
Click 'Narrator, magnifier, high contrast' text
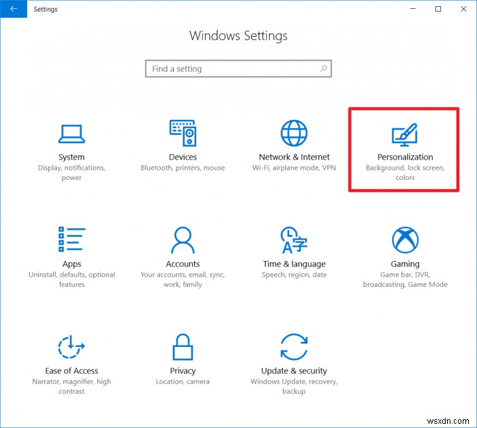(x=72, y=386)
